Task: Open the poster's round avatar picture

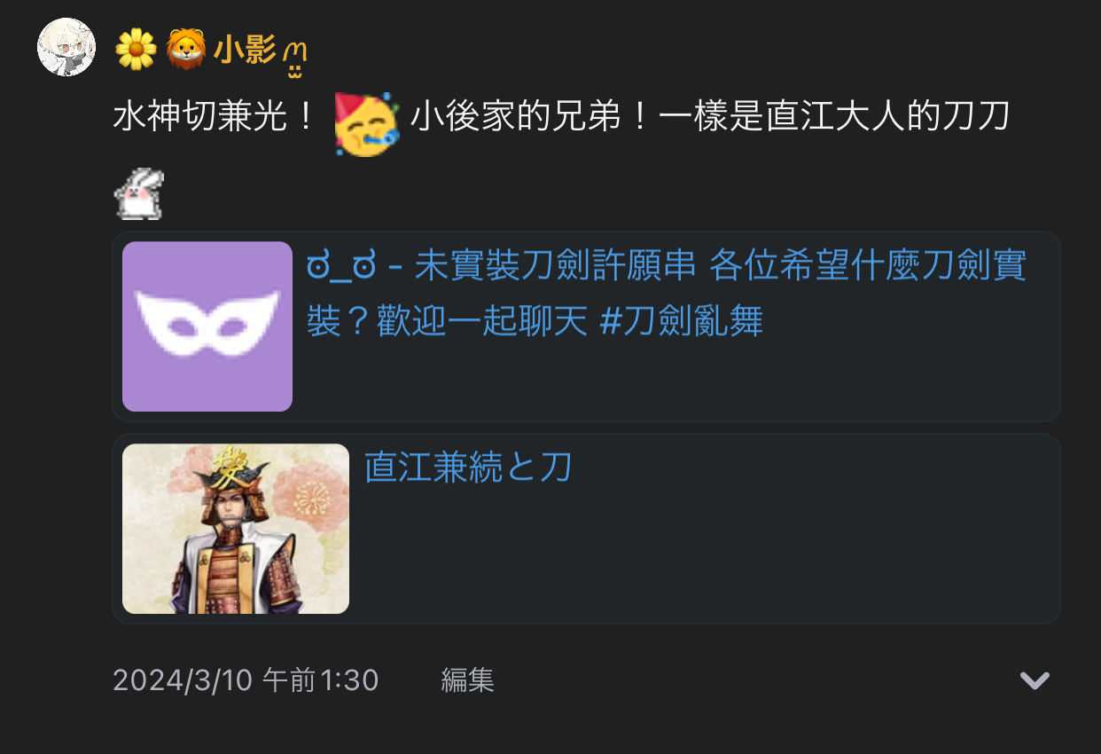Action: pos(66,46)
